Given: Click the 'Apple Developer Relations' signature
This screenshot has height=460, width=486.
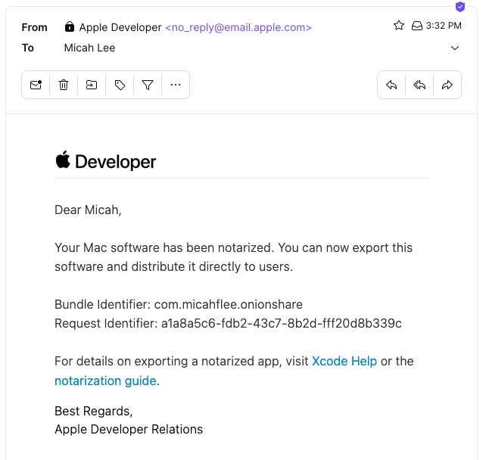Looking at the screenshot, I should click(x=129, y=429).
